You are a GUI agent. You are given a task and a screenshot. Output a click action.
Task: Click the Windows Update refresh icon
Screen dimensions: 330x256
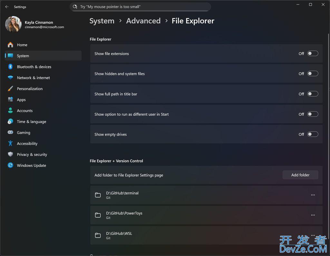click(x=10, y=165)
